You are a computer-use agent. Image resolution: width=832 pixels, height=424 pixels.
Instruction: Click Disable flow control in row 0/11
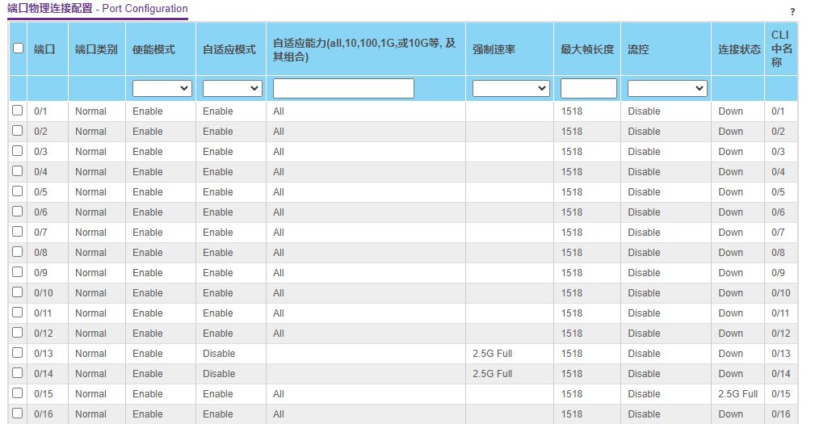point(644,313)
